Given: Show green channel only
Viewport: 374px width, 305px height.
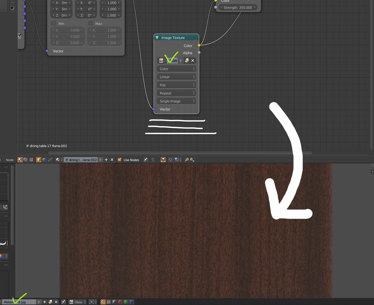Looking at the screenshot, I should coord(125,302).
